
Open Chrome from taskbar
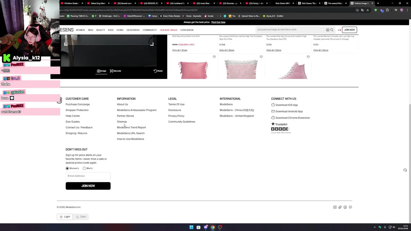(x=213, y=227)
